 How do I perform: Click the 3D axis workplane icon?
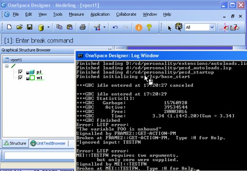[x=225, y=27]
